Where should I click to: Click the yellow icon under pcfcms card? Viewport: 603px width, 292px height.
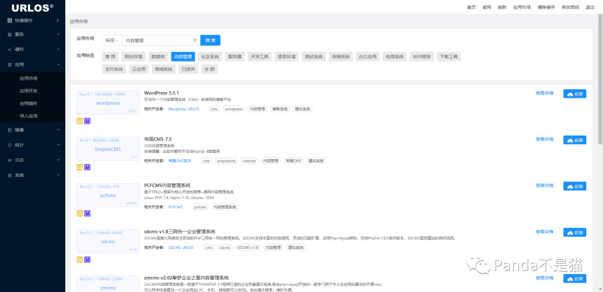tap(80, 213)
